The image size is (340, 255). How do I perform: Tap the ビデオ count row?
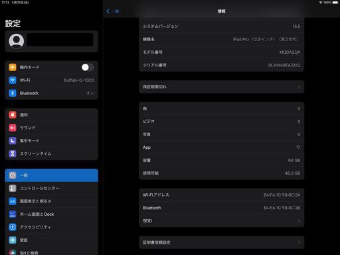(x=222, y=122)
